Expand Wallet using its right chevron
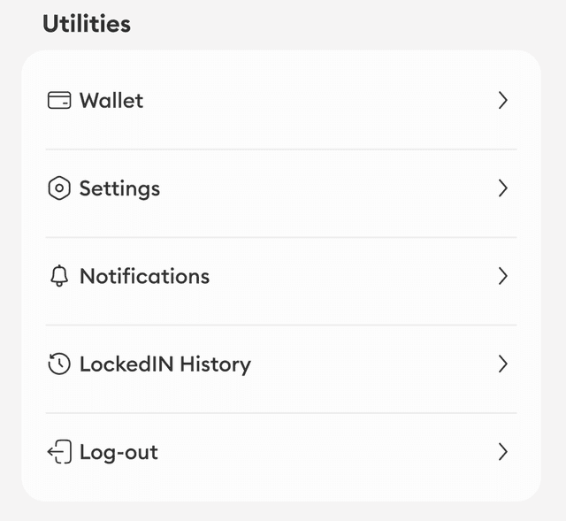The height and width of the screenshot is (521, 566). [502, 101]
